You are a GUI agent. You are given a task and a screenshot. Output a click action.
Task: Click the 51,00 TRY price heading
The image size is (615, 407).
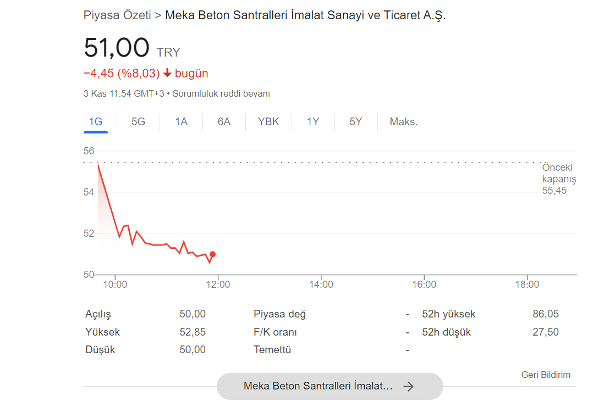132,48
